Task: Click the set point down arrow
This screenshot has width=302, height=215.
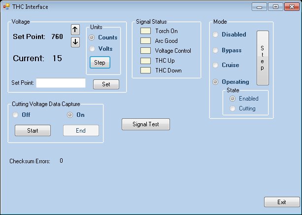Action: (x=75, y=42)
